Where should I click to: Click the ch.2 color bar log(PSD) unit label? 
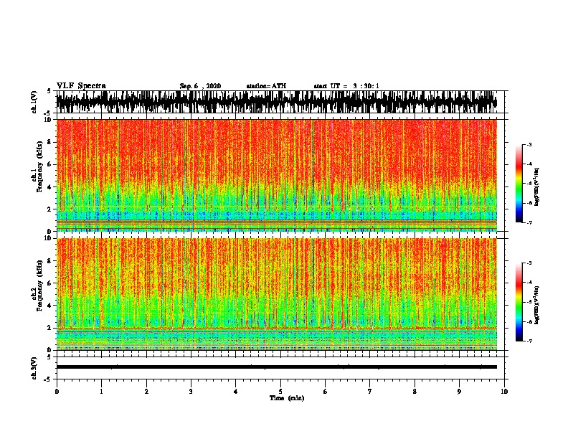click(536, 305)
